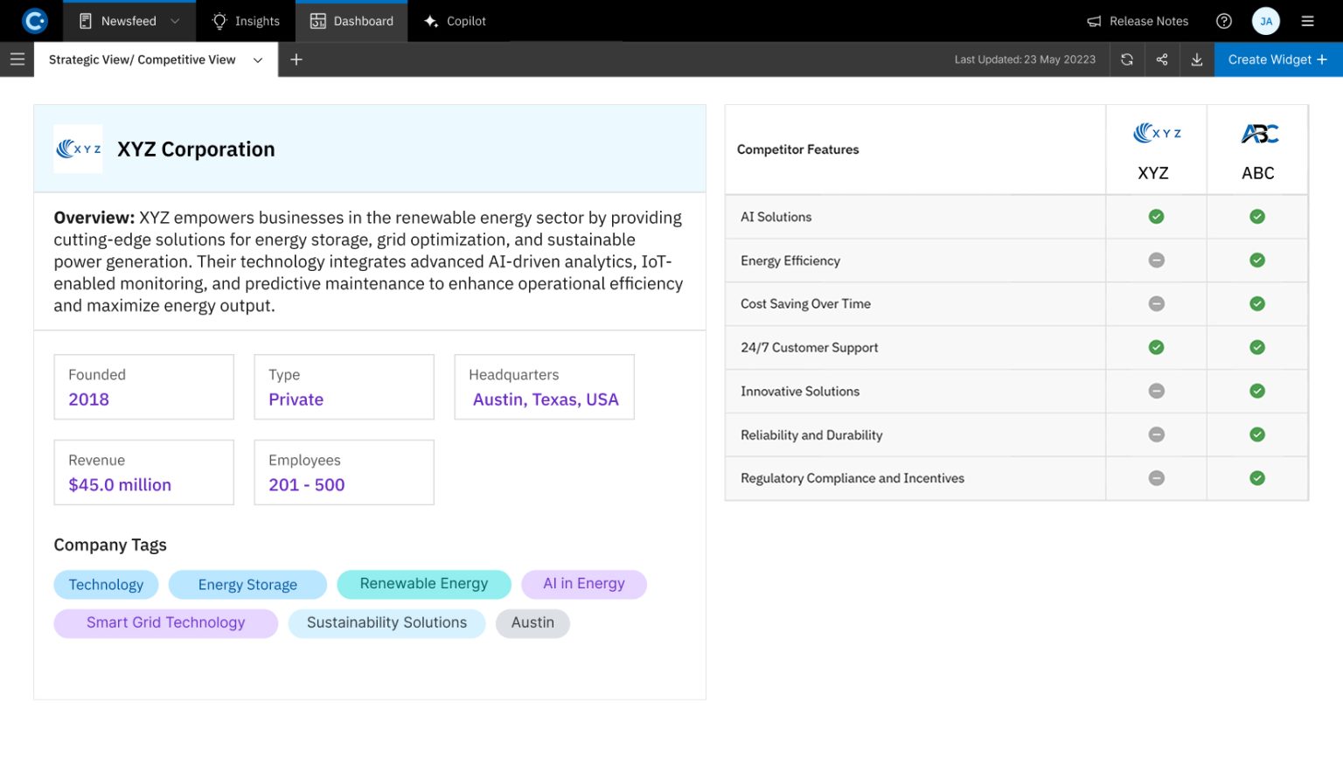Screen dimensions: 1343x778
Task: Click the XYZ logo in competitor table header
Action: point(1157,133)
